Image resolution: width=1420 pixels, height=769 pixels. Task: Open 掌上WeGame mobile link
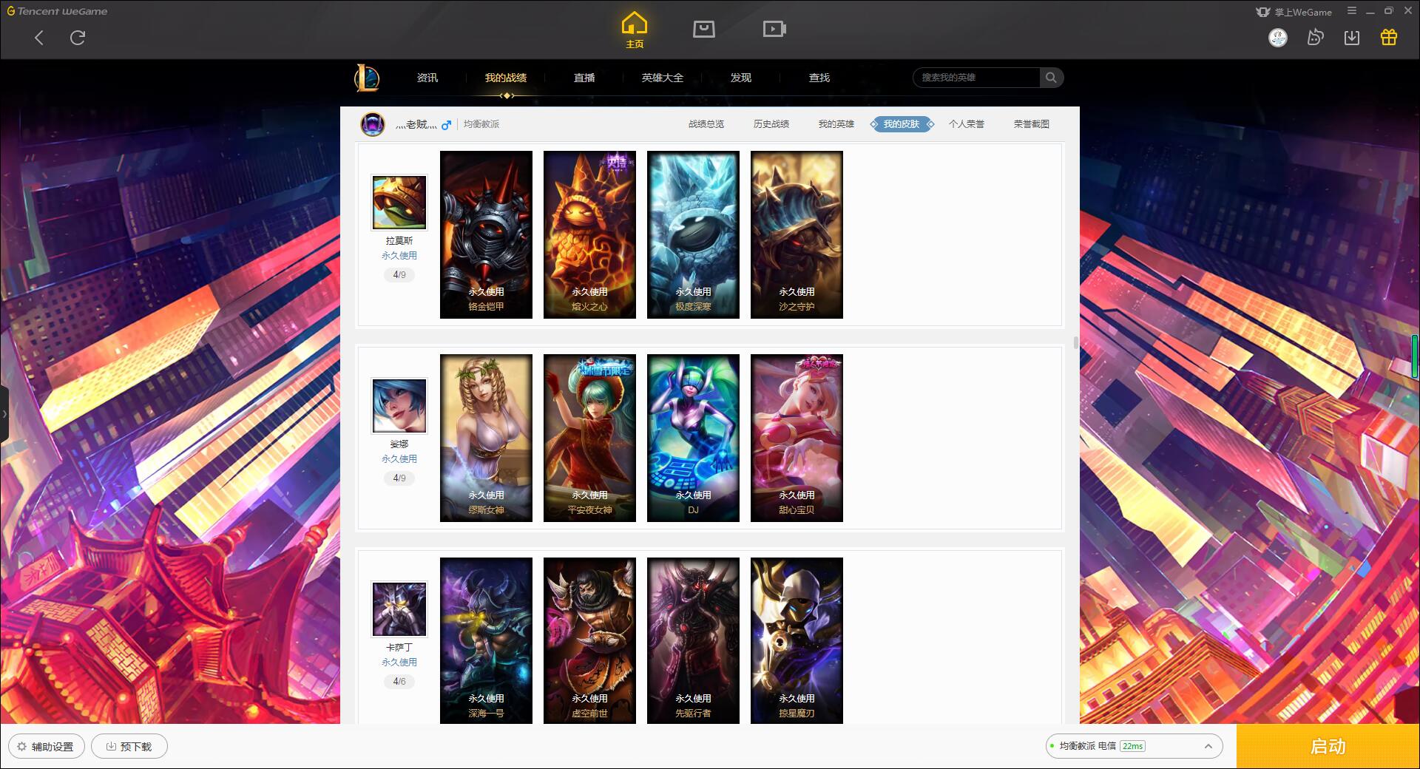[1294, 12]
